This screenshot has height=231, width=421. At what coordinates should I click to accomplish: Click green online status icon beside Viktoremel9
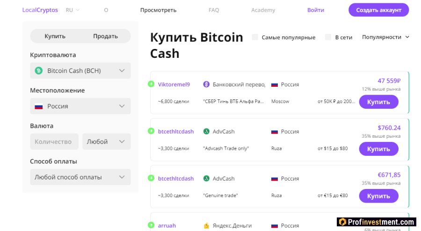[151, 84]
